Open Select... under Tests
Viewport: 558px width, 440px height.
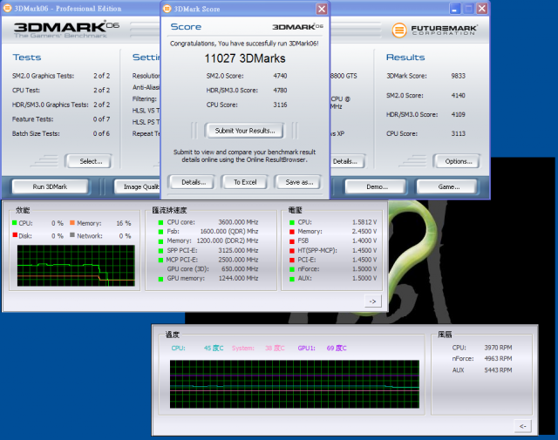click(x=91, y=161)
